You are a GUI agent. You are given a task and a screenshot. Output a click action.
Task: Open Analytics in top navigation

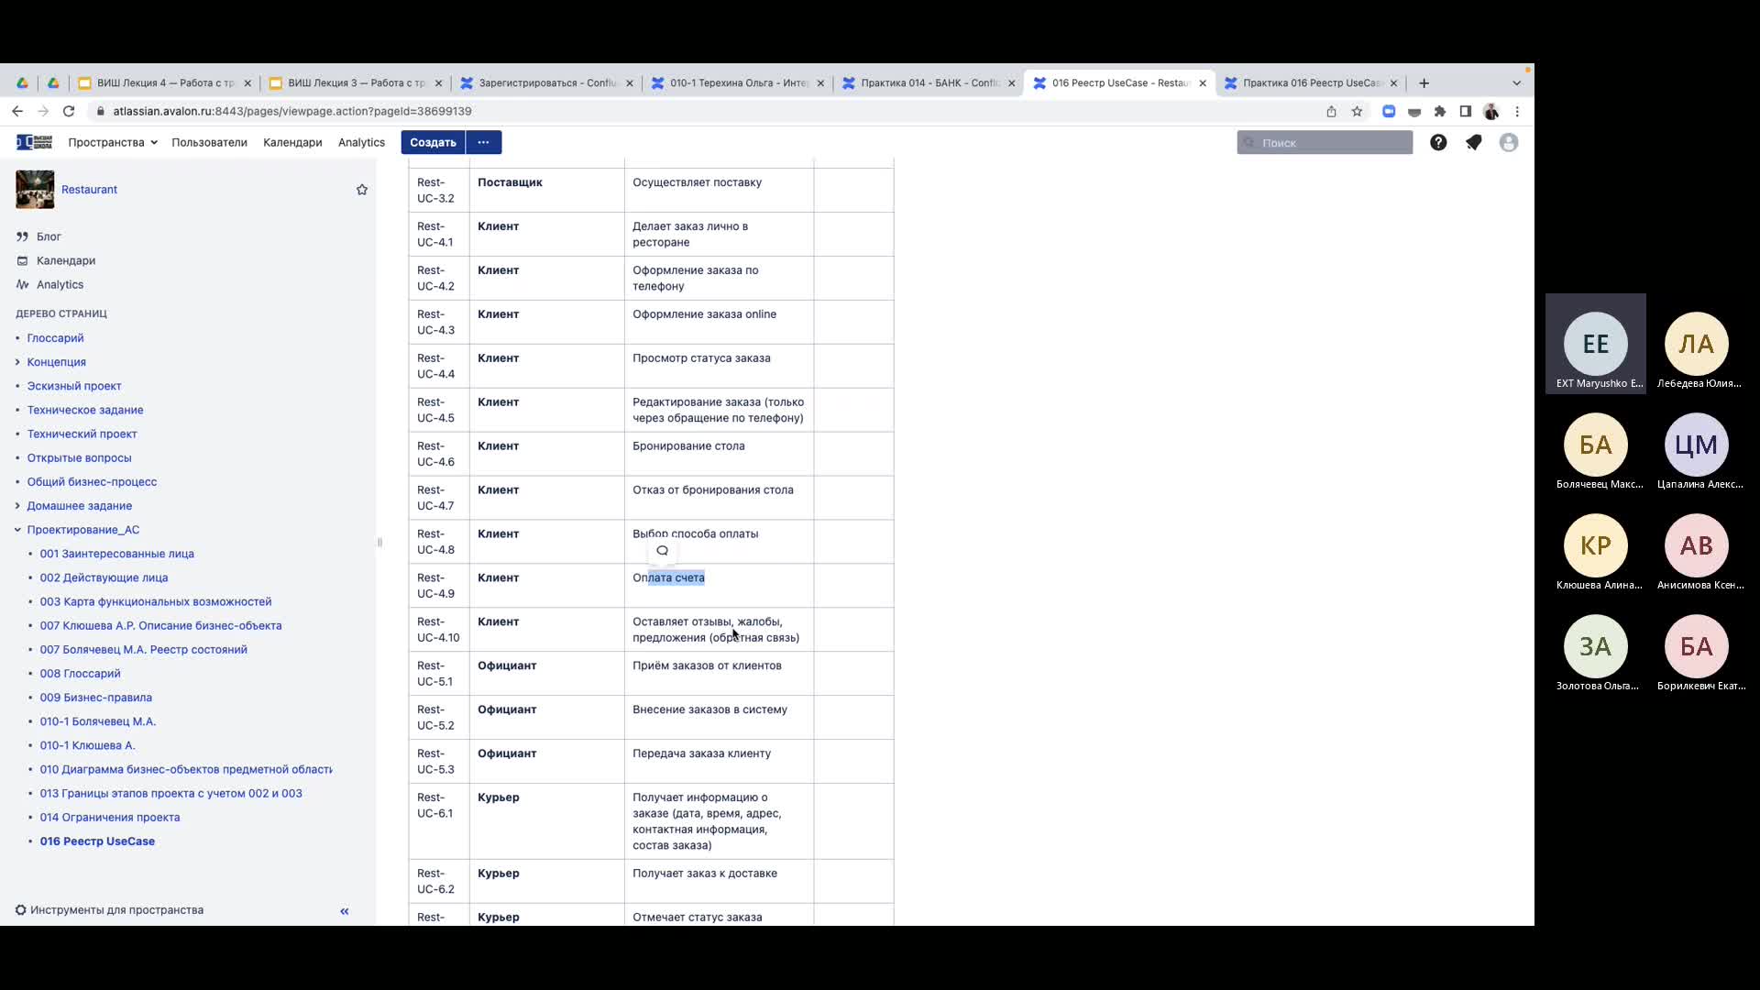point(361,142)
